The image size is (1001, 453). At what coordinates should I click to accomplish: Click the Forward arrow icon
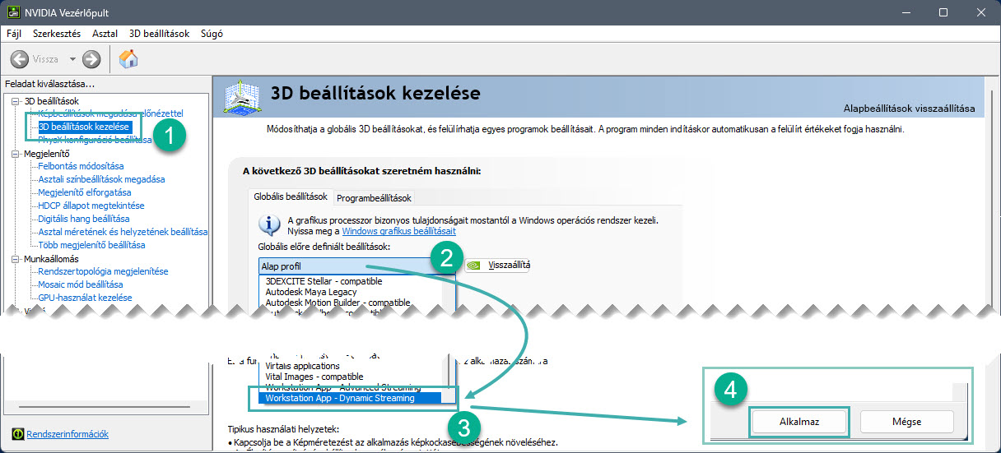pyautogui.click(x=91, y=59)
